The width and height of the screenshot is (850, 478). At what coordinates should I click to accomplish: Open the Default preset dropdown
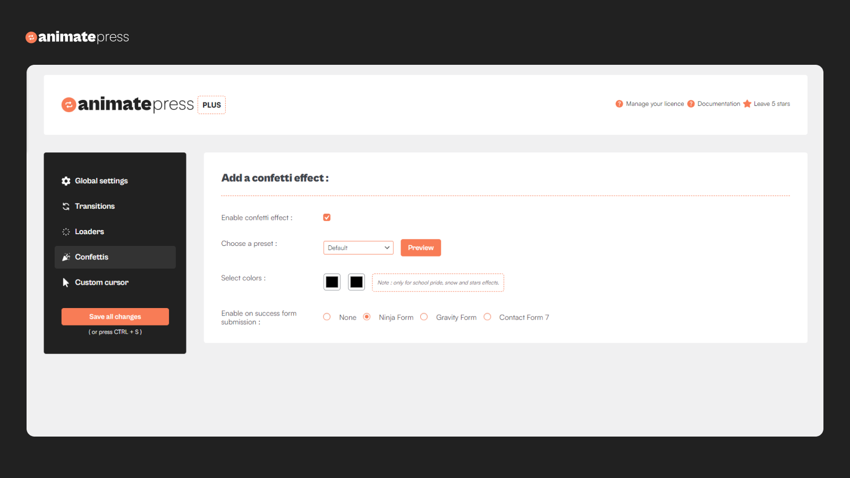[x=359, y=247]
